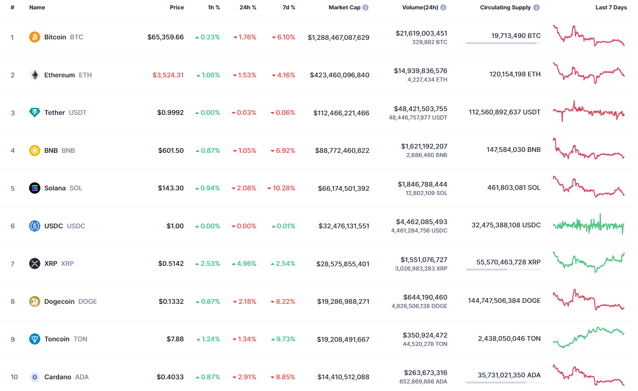Click the Toncoin blue logo icon
638x391 pixels.
pos(35,339)
